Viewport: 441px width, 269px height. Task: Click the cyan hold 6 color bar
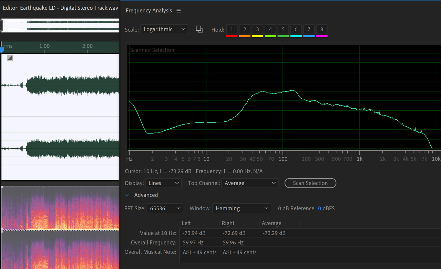tap(296, 36)
